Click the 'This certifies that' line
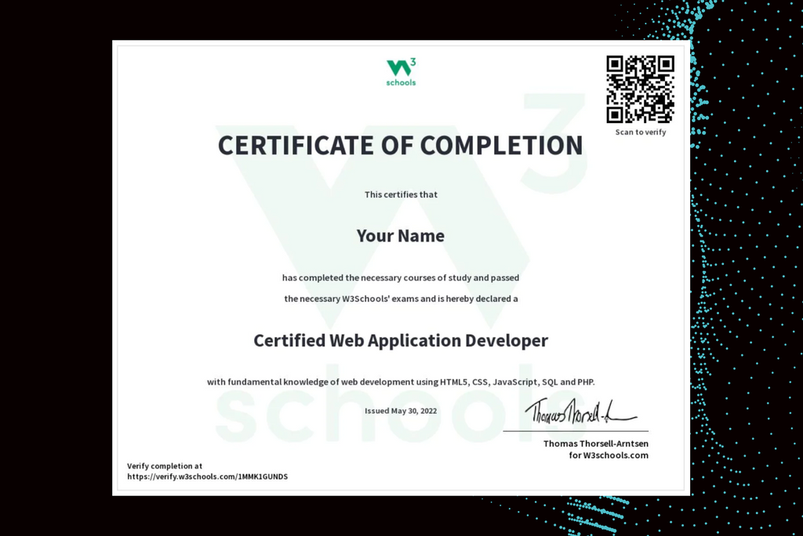The height and width of the screenshot is (536, 803). 401,194
